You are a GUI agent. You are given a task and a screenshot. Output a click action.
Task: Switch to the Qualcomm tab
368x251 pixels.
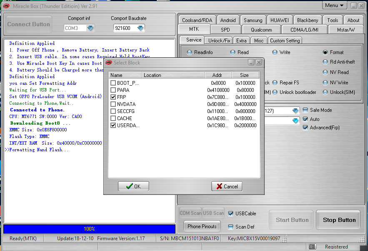pyautogui.click(x=261, y=30)
